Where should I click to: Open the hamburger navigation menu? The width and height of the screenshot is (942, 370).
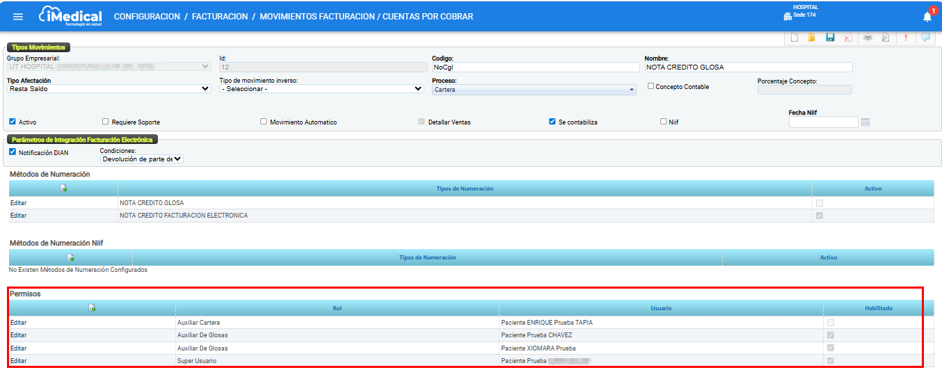[18, 16]
